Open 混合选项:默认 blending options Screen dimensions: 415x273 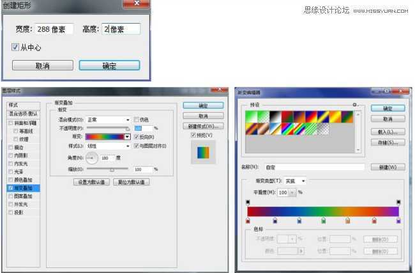[x=23, y=114]
